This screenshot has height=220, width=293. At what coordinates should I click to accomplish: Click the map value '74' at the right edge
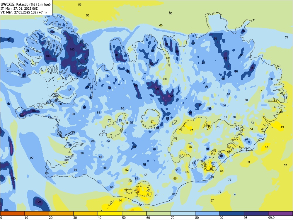pyautogui.click(x=287, y=38)
